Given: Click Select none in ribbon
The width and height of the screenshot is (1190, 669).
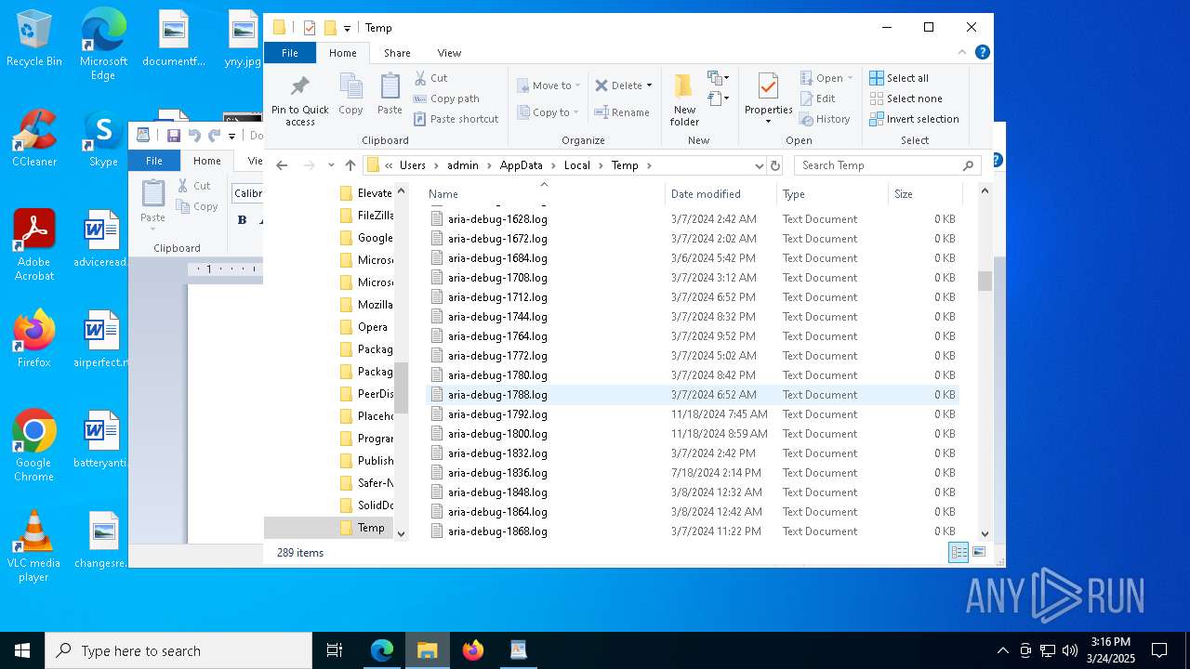Looking at the screenshot, I should (x=906, y=98).
